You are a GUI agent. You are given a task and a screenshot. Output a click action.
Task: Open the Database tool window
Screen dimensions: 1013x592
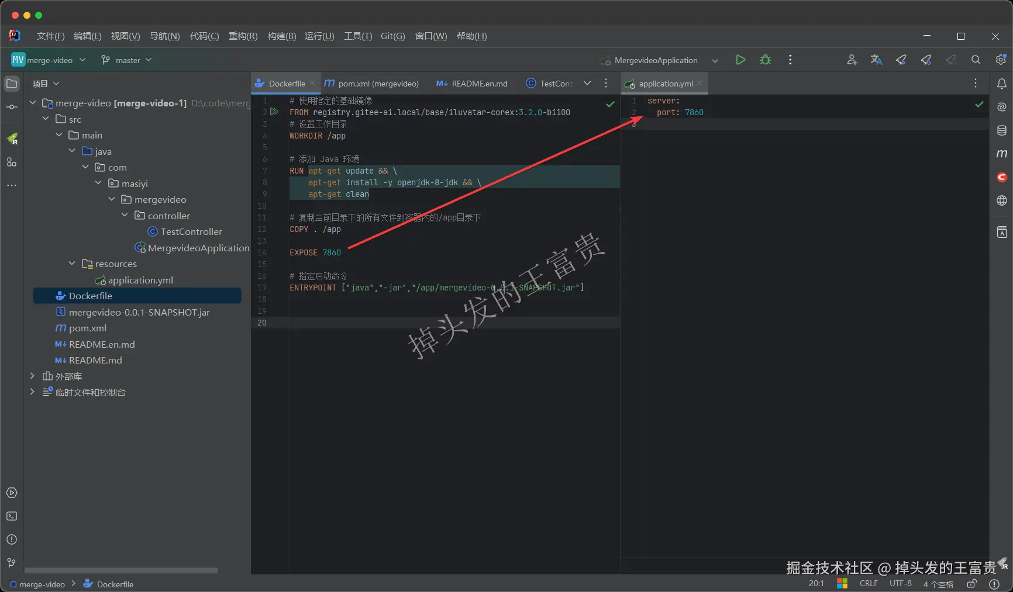click(x=1002, y=130)
